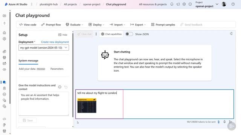The image size is (241, 135).
Task: Open the sidebar person/assistants icon
Action: (5, 88)
